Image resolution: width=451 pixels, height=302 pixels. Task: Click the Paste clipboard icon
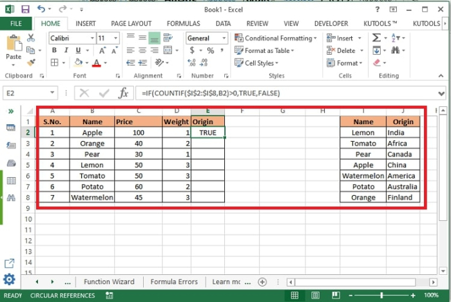(x=14, y=43)
